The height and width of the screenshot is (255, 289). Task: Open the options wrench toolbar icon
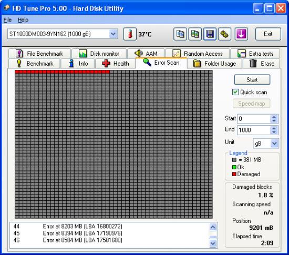[224, 34]
